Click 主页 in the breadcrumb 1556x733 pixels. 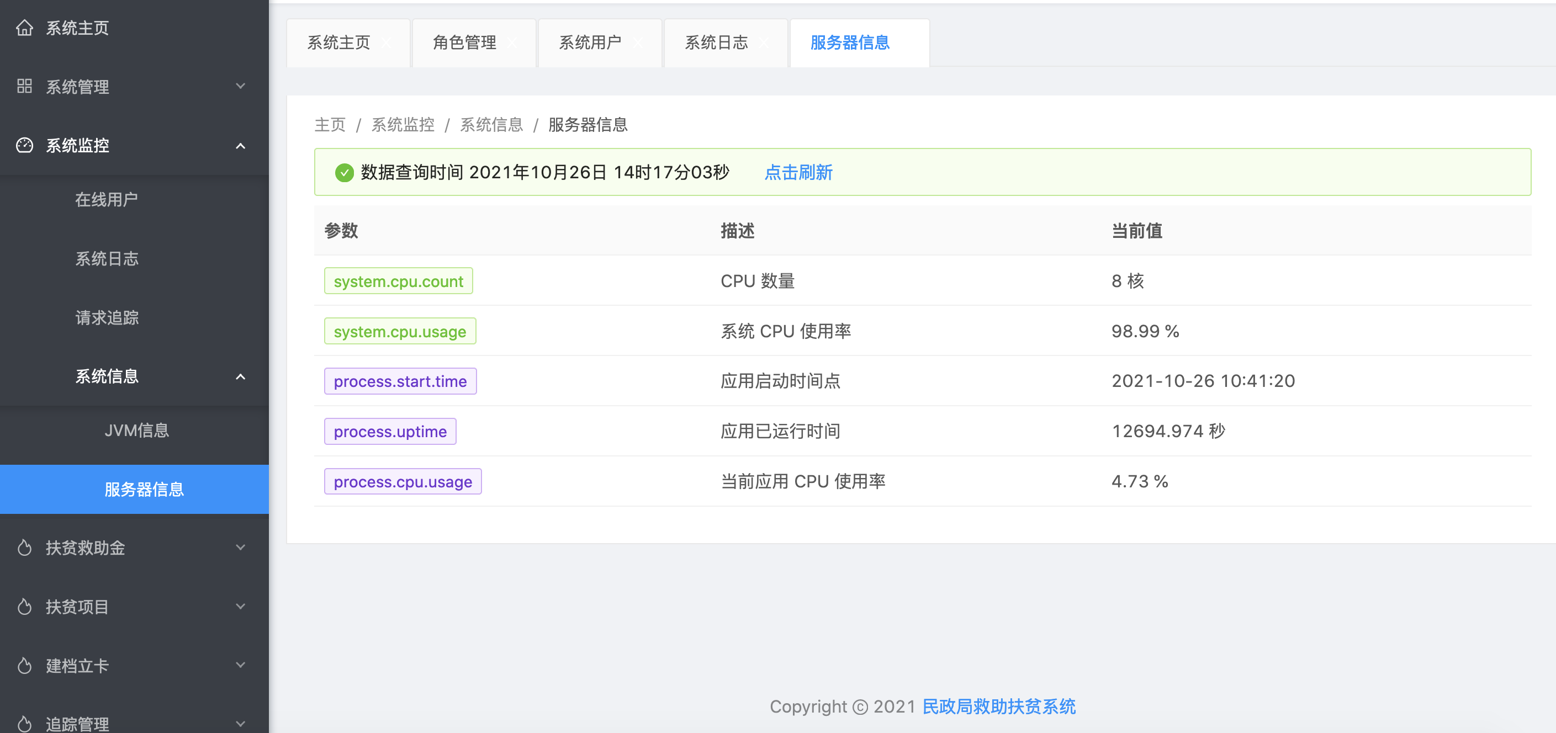tap(330, 125)
